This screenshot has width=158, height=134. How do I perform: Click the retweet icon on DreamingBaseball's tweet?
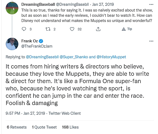[48, 29]
